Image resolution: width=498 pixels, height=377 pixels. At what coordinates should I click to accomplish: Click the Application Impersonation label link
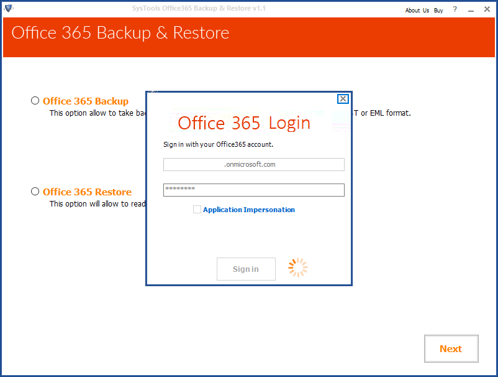[x=249, y=210]
